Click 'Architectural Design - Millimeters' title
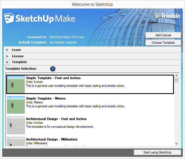Viewport: 185px width, 159px height. click(52, 139)
